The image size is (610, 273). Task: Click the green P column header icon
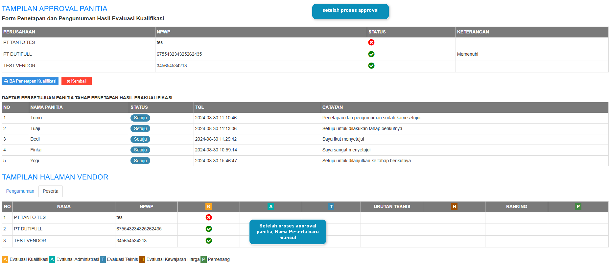click(578, 206)
